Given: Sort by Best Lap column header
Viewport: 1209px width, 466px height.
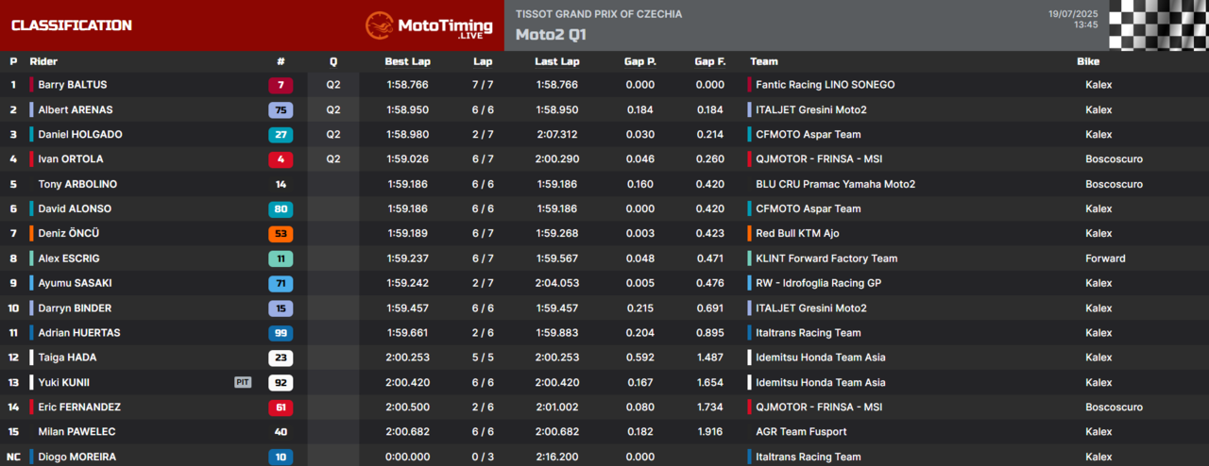Looking at the screenshot, I should coord(407,61).
